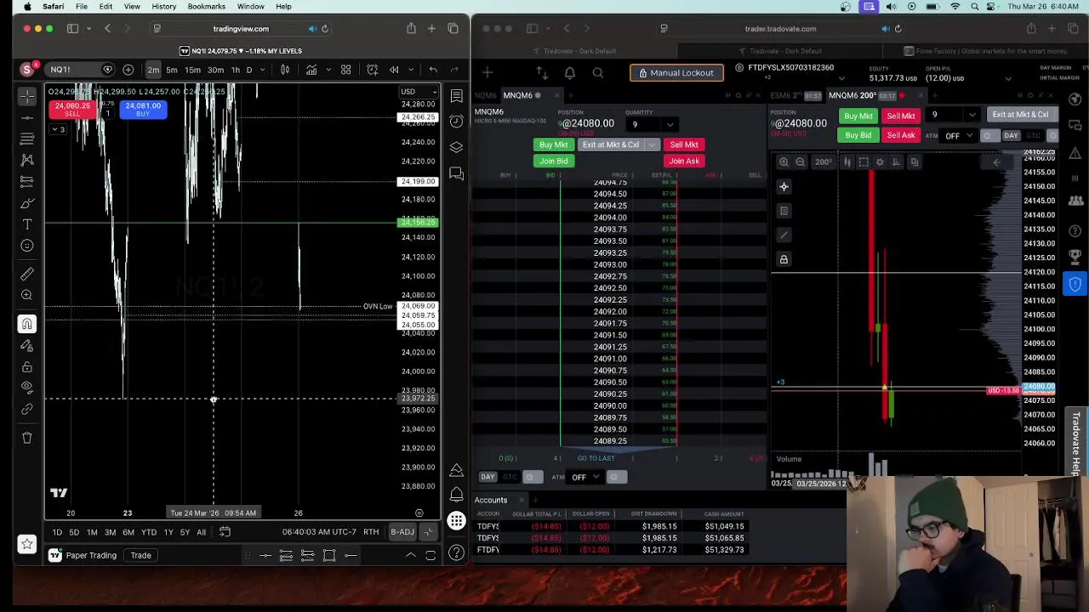1089x612 pixels.
Task: Set the date range to YTD
Action: pos(149,532)
